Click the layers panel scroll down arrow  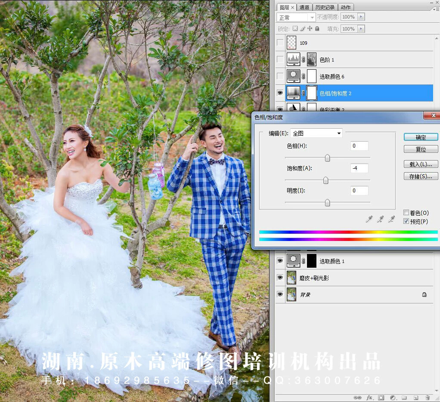tap(437, 390)
